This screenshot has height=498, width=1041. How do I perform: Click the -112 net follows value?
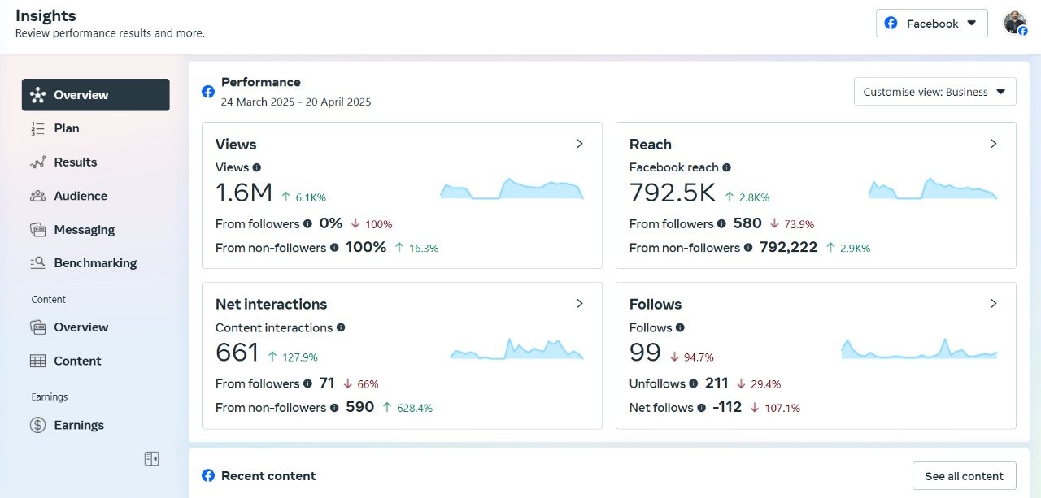727,407
